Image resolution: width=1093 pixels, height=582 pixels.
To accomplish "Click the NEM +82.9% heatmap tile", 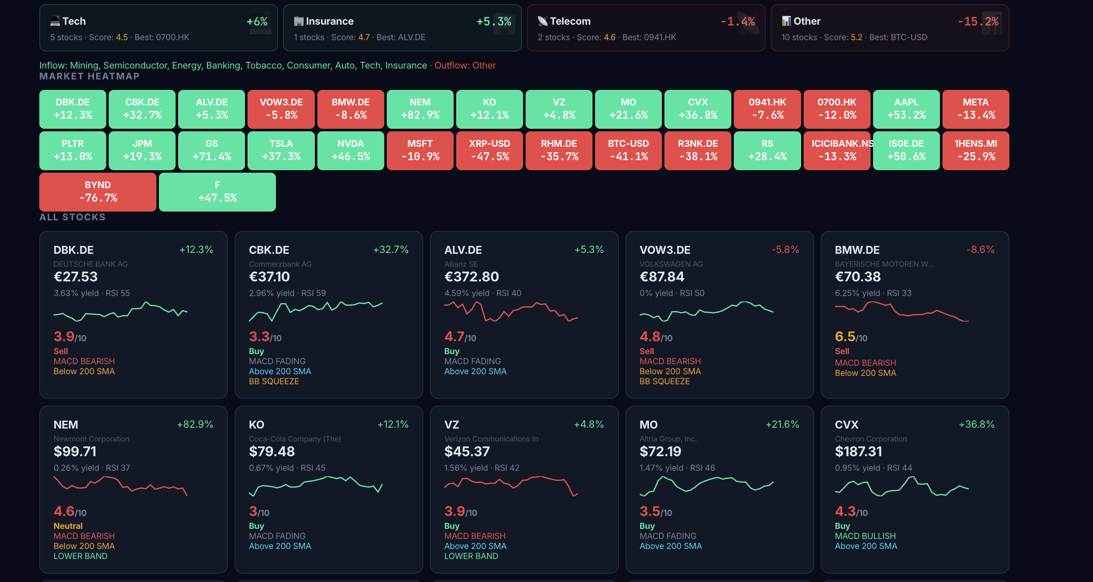I will coord(420,109).
